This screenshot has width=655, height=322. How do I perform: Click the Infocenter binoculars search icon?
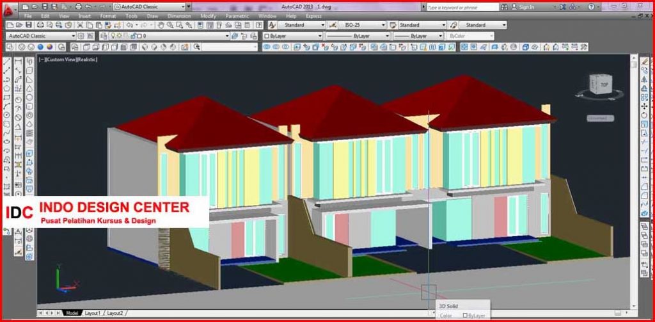tap(505, 7)
